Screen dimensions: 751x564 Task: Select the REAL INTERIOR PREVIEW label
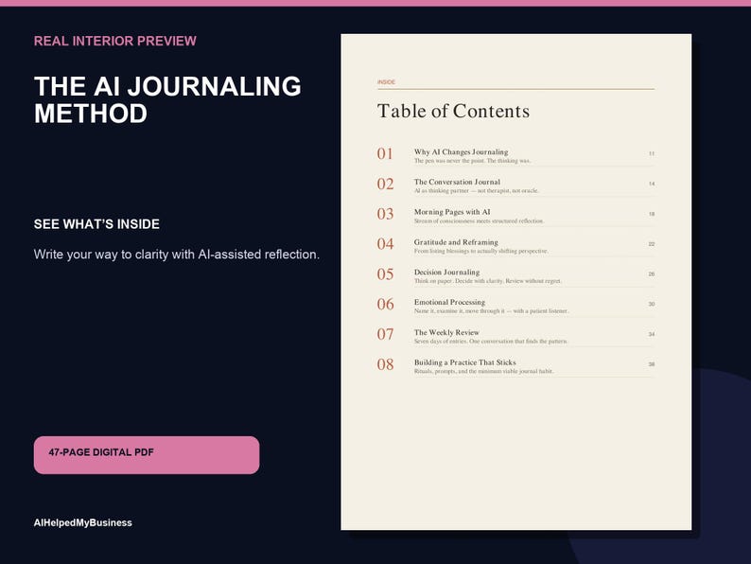coord(115,41)
